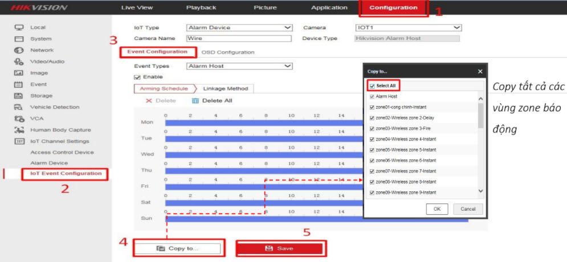567x262 pixels.
Task: Select the Video/Audio sidebar icon
Action: (19, 62)
